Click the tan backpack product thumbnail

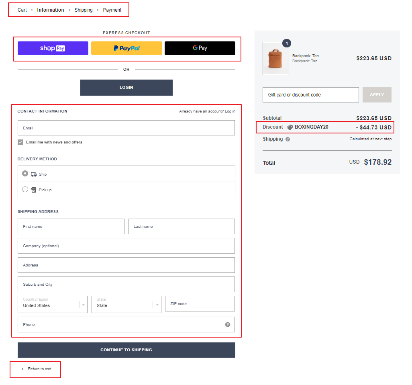pyautogui.click(x=275, y=58)
